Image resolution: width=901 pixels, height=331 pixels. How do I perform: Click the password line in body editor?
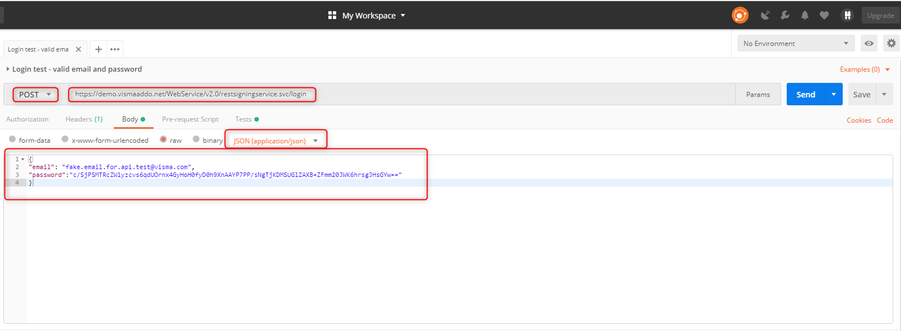215,175
